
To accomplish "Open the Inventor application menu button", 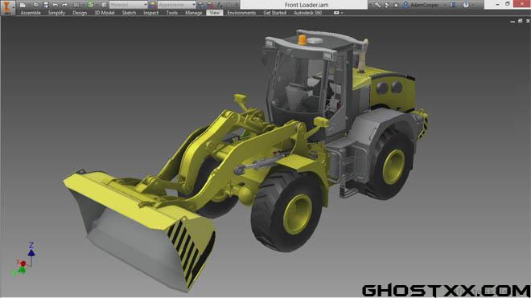I will 6,7.
